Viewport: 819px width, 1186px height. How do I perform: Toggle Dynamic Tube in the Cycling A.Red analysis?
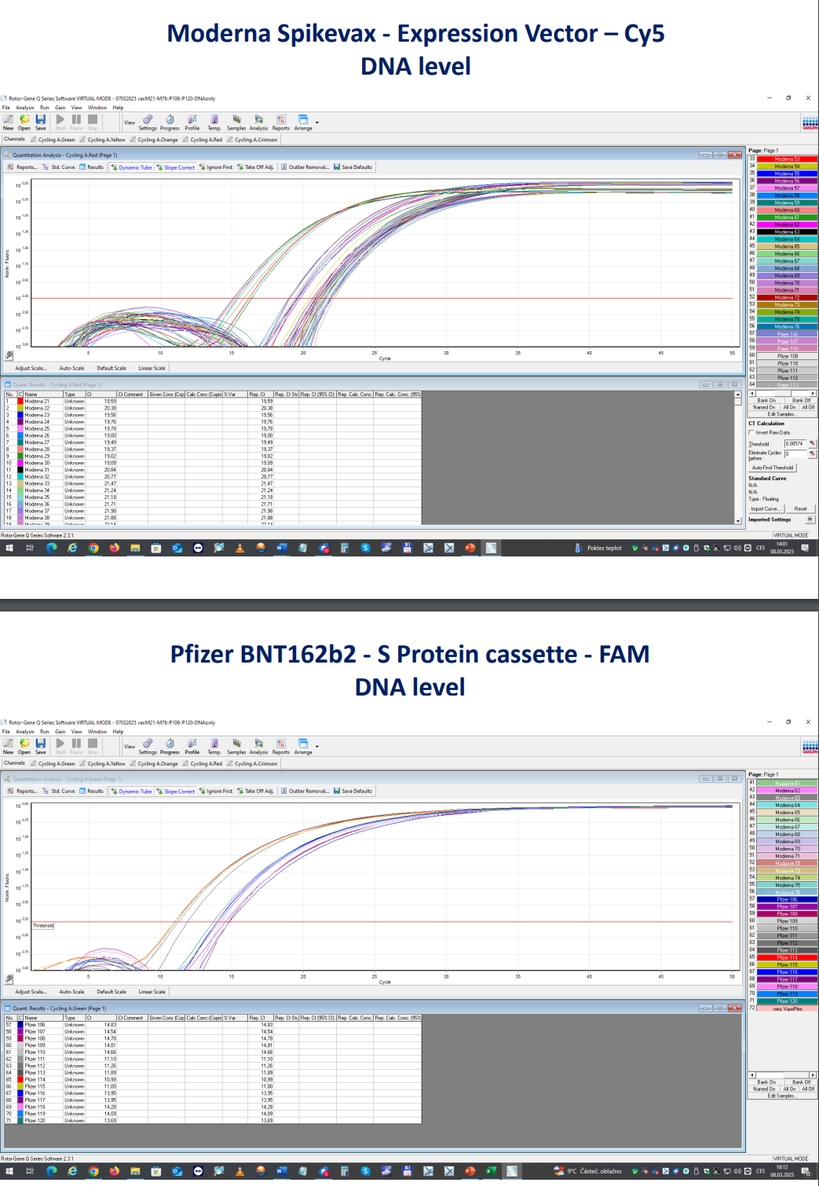[131, 167]
